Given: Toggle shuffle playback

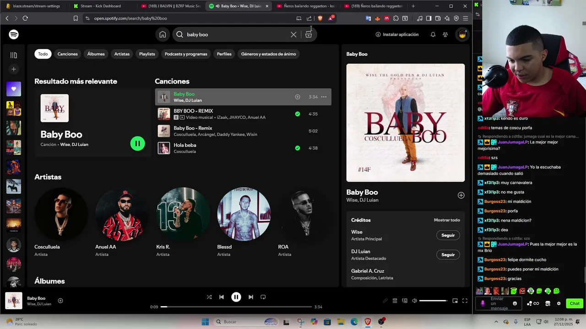Looking at the screenshot, I should (209, 297).
